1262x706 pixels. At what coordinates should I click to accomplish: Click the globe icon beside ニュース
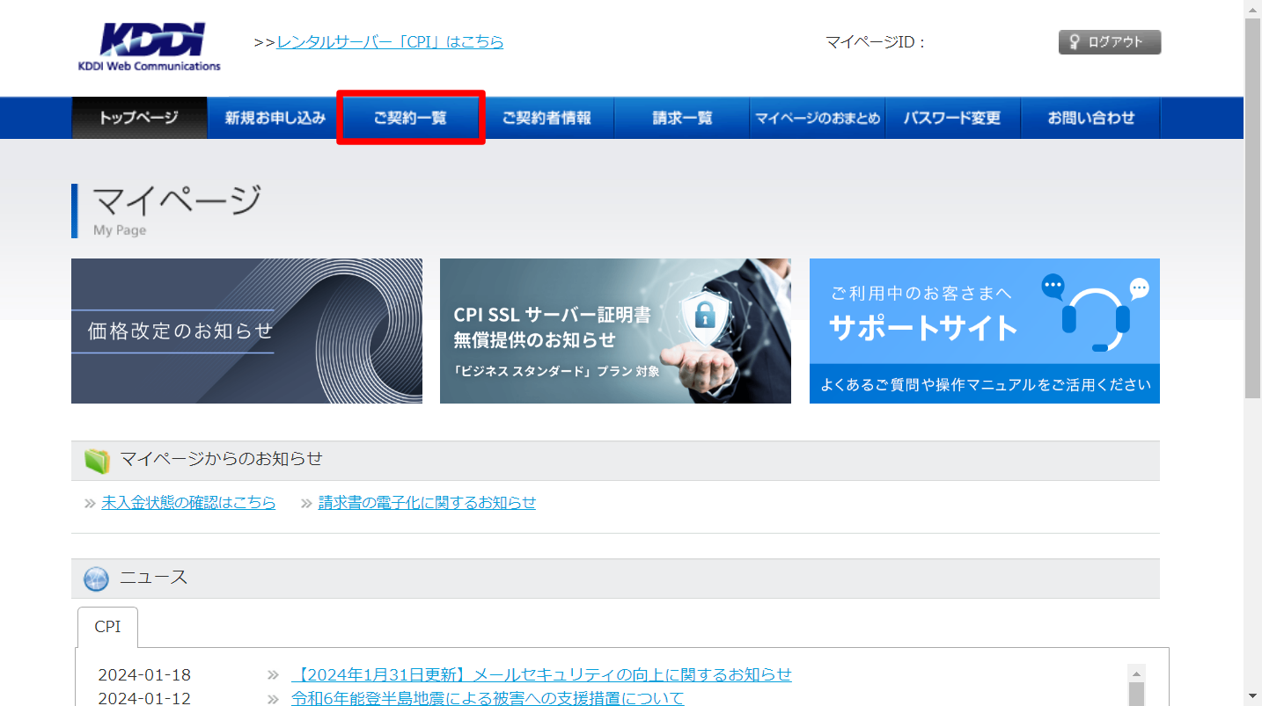click(x=96, y=579)
